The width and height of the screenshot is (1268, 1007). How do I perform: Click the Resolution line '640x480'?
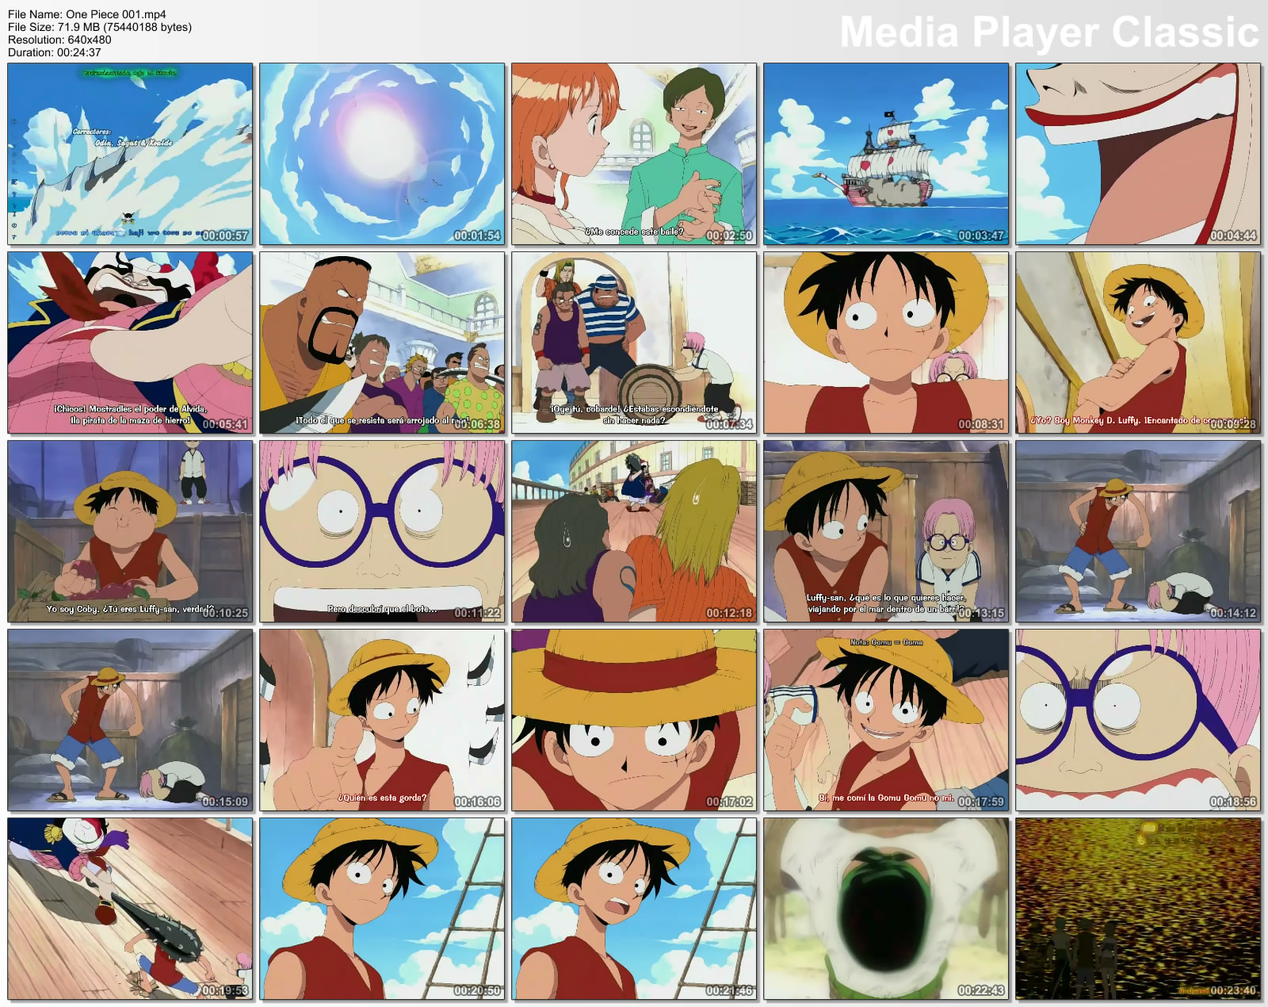[x=59, y=40]
